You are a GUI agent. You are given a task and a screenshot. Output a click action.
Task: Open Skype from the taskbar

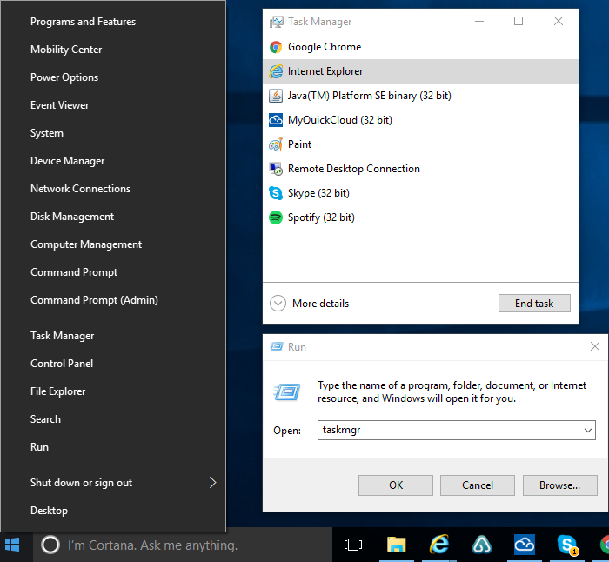(x=567, y=545)
